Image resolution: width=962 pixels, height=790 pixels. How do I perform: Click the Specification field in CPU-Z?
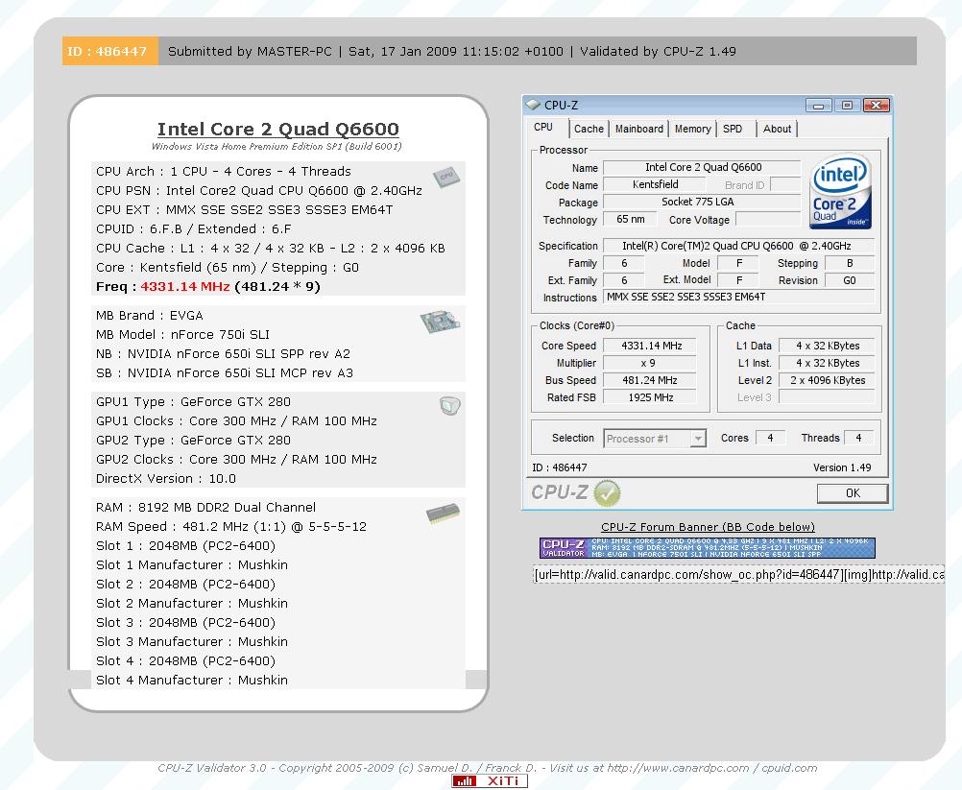738,246
